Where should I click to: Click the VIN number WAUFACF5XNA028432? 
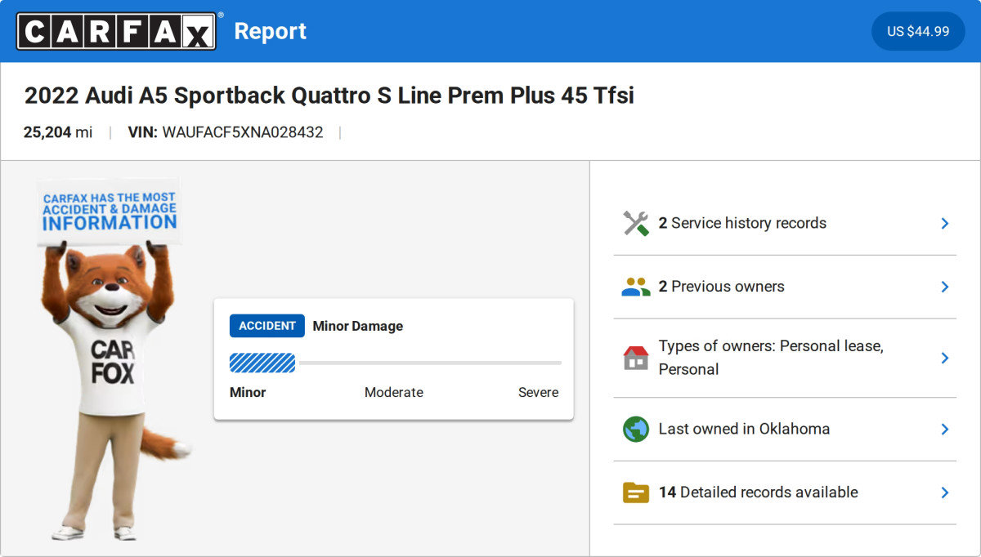(243, 132)
